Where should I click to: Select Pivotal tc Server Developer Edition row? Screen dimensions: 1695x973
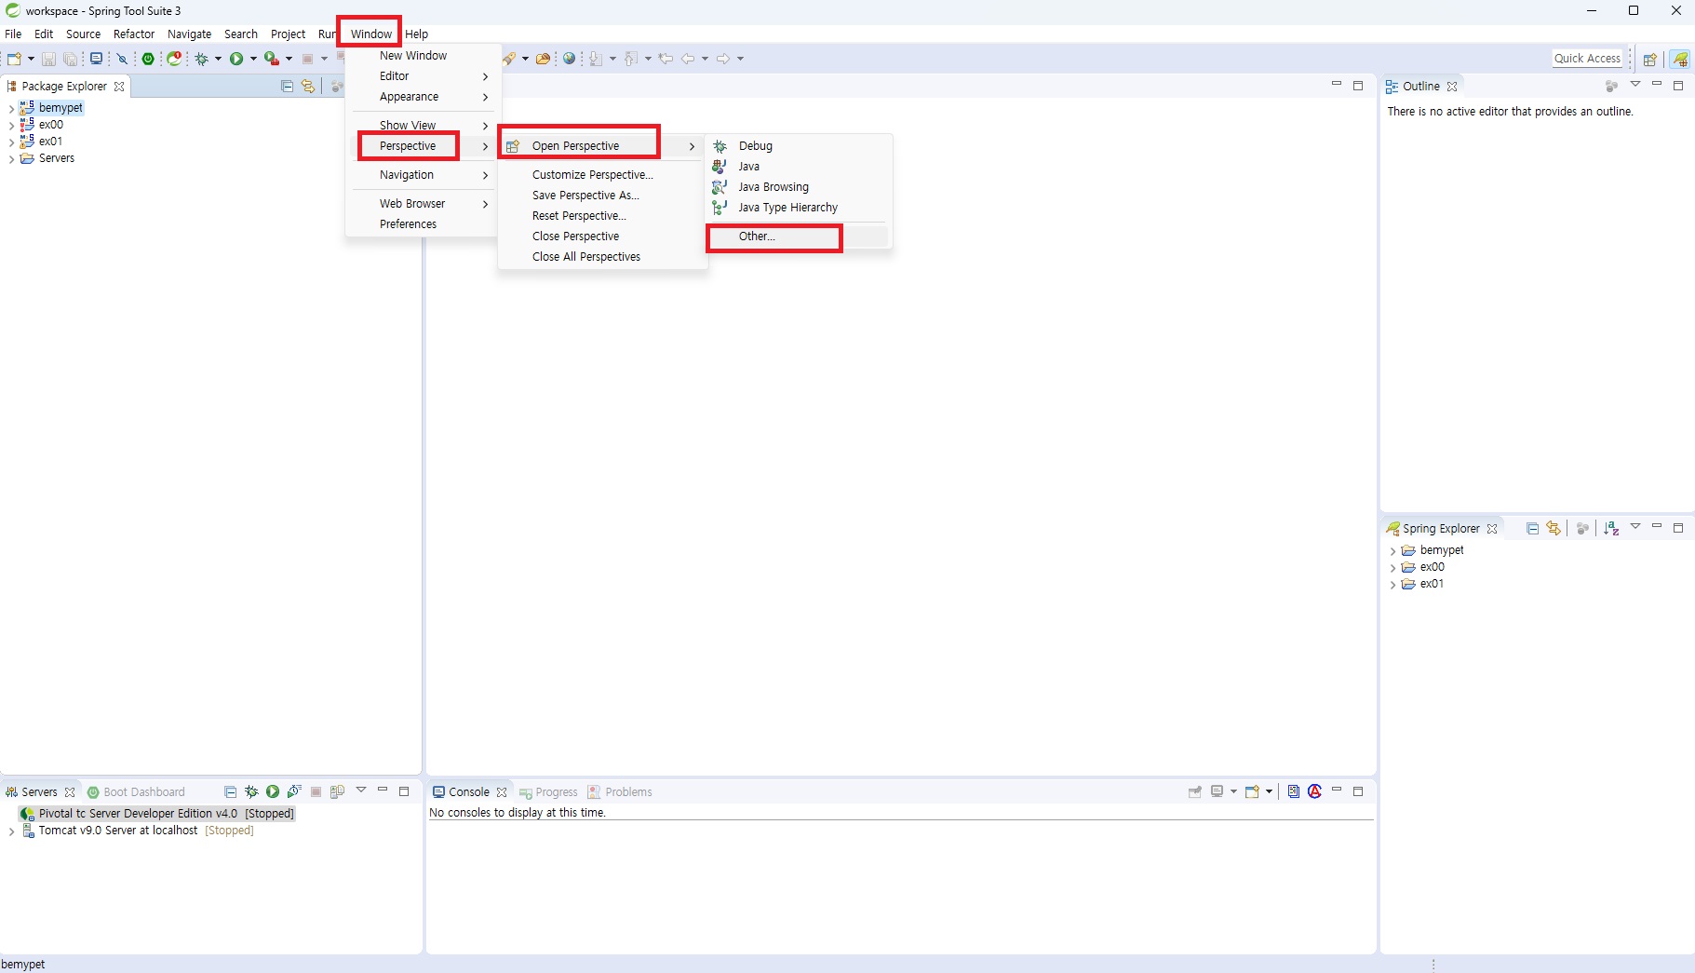click(156, 814)
